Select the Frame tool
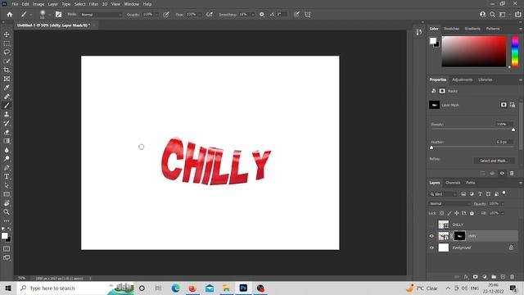The width and height of the screenshot is (524, 295). tap(7, 79)
